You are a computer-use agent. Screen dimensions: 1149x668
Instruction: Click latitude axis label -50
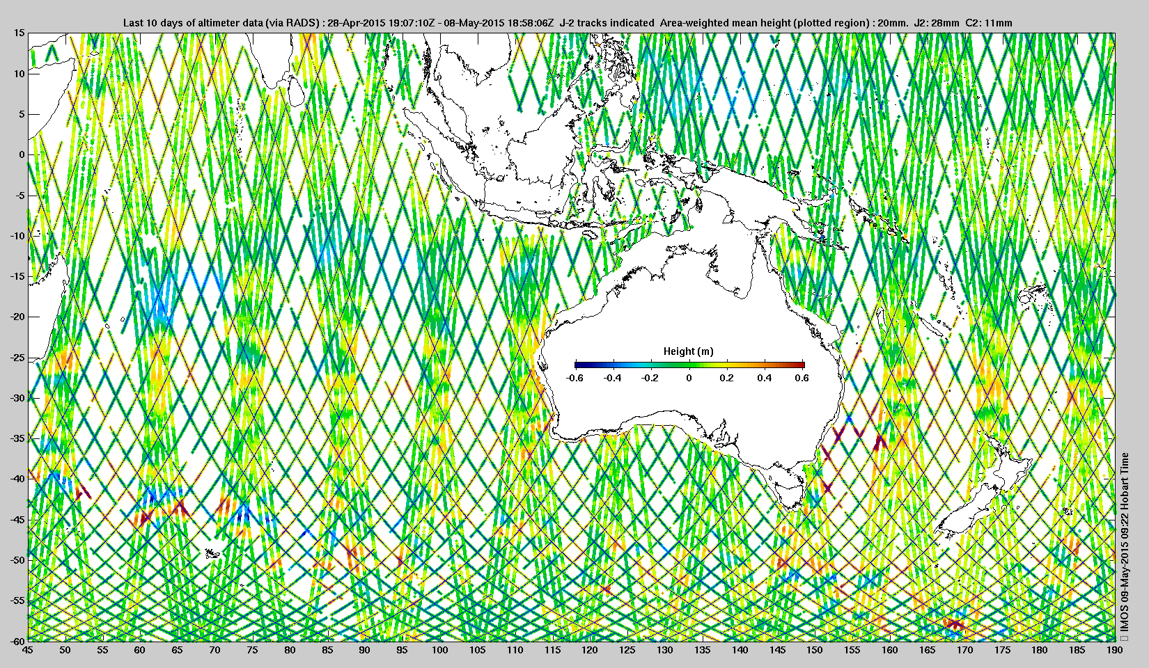(17, 559)
